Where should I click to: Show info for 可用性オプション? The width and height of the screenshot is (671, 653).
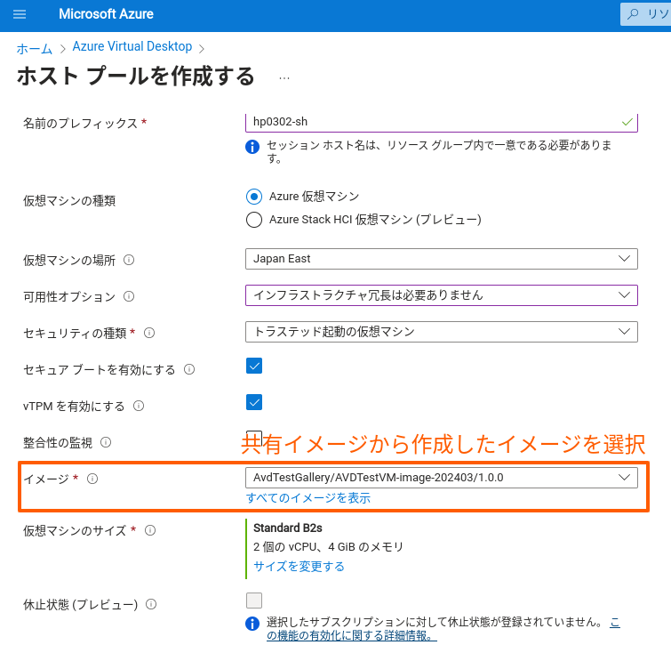point(129,296)
